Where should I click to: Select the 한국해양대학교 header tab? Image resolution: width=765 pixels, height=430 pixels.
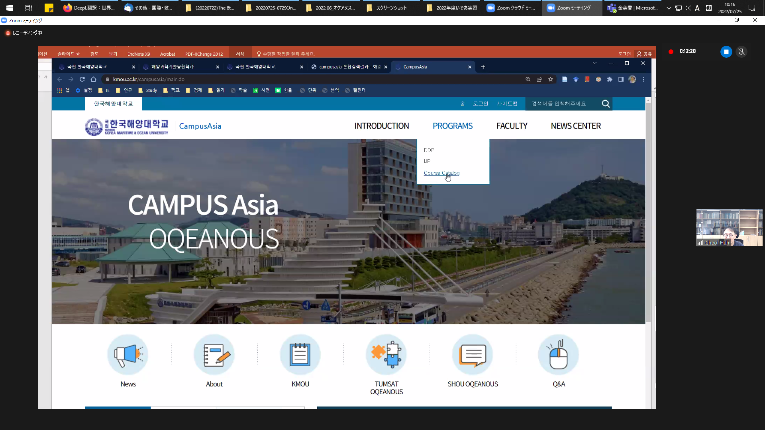tap(114, 104)
